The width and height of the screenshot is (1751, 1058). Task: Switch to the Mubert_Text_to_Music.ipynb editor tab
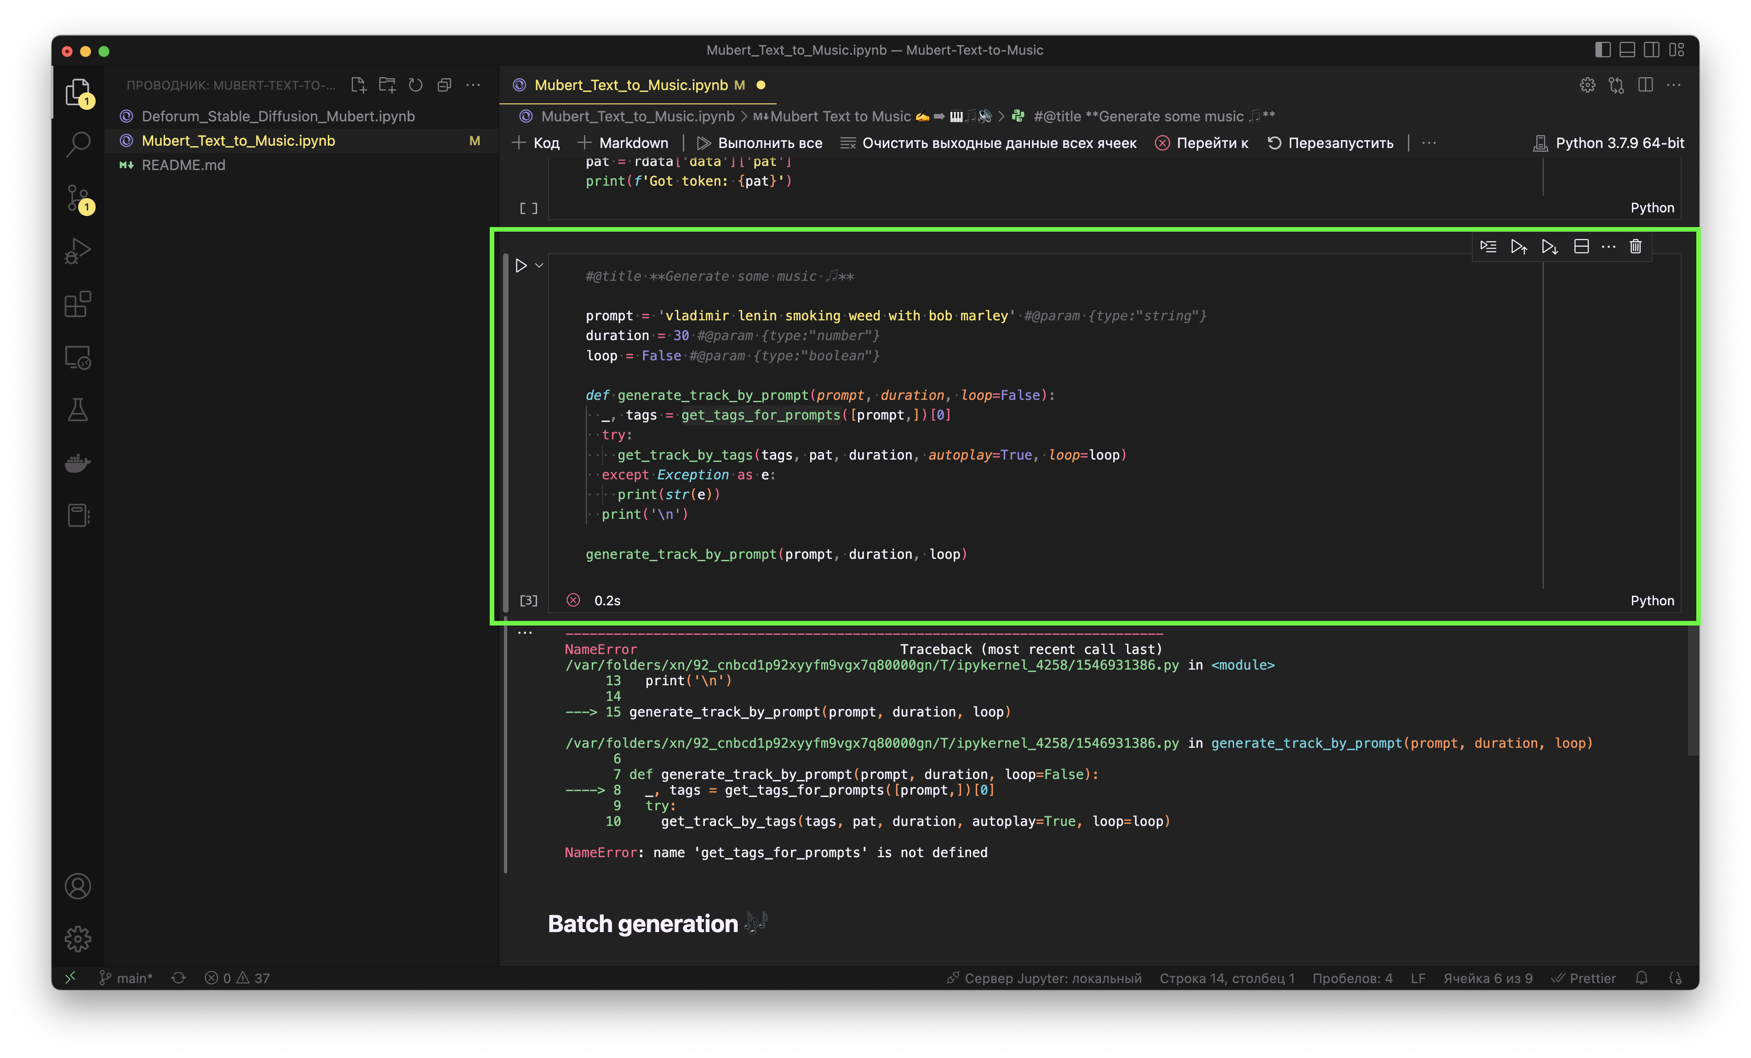(x=630, y=85)
